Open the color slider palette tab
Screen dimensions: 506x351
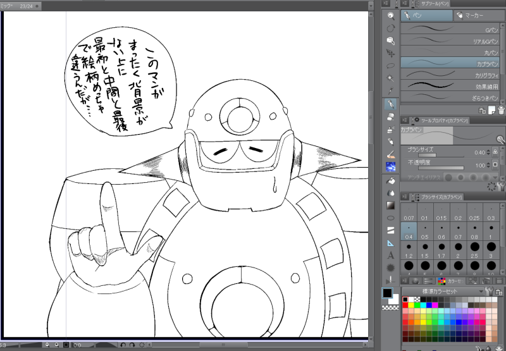click(429, 281)
